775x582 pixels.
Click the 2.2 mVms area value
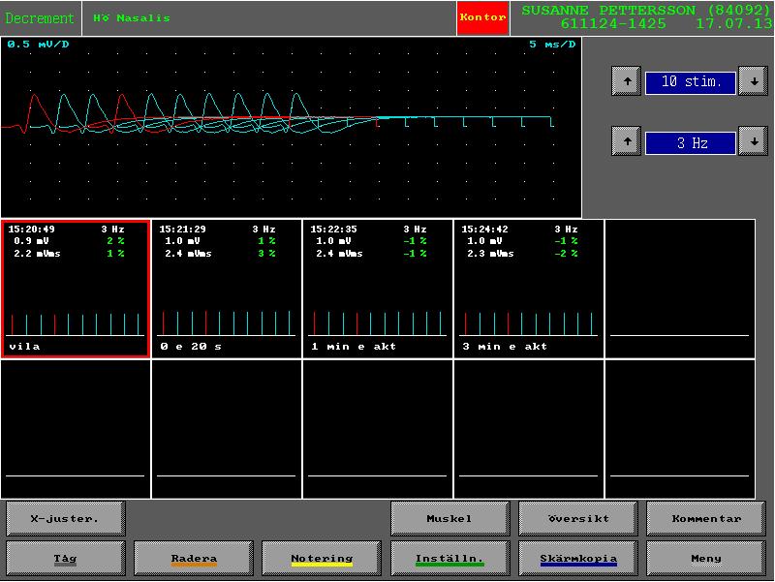tap(37, 254)
